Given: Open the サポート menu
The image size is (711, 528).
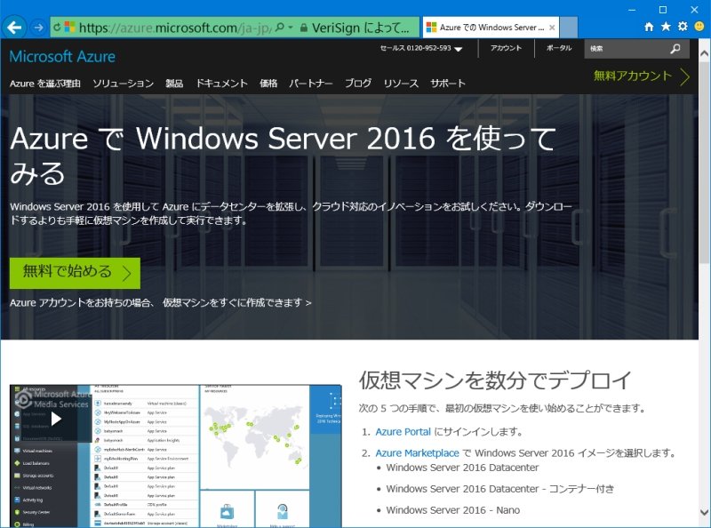Looking at the screenshot, I should [448, 84].
